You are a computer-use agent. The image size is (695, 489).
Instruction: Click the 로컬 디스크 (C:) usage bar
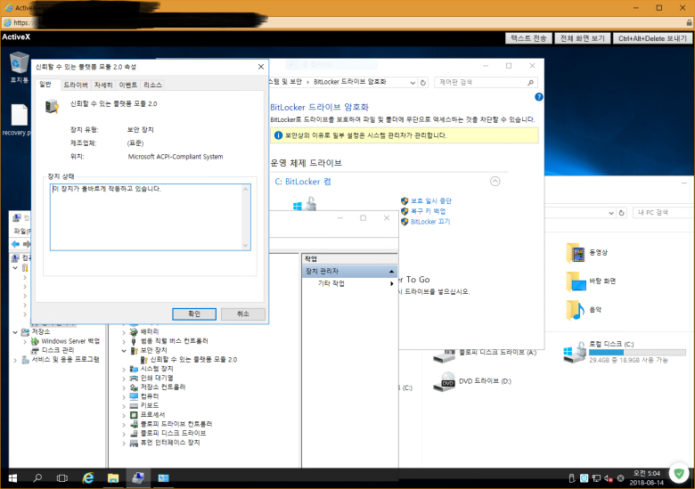637,353
